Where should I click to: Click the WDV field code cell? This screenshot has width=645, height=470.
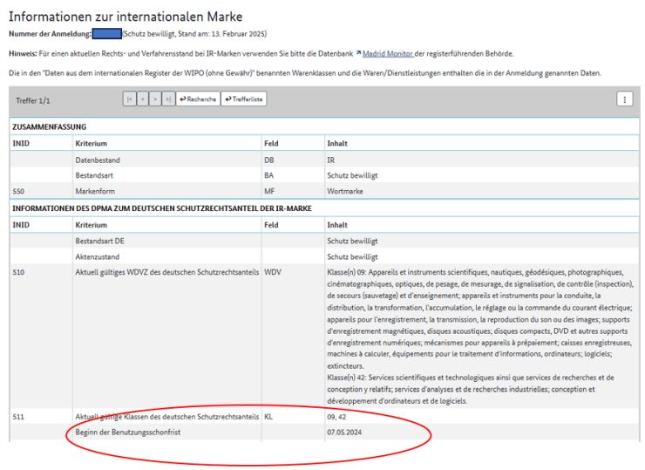point(272,272)
